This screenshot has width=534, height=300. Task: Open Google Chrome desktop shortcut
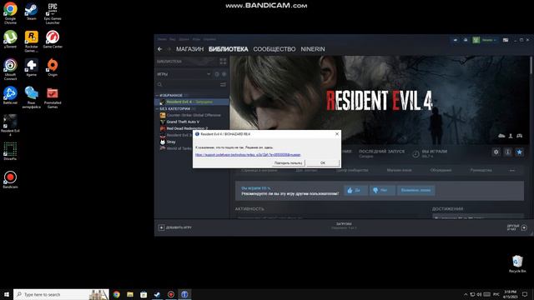pos(10,13)
